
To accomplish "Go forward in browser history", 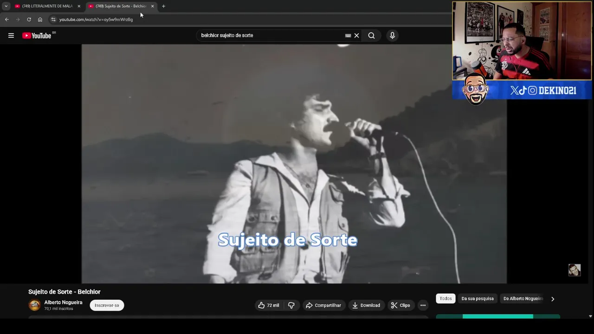I will 18,19.
